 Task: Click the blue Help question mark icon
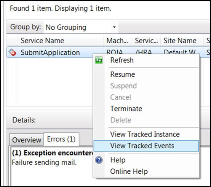pos(99,160)
